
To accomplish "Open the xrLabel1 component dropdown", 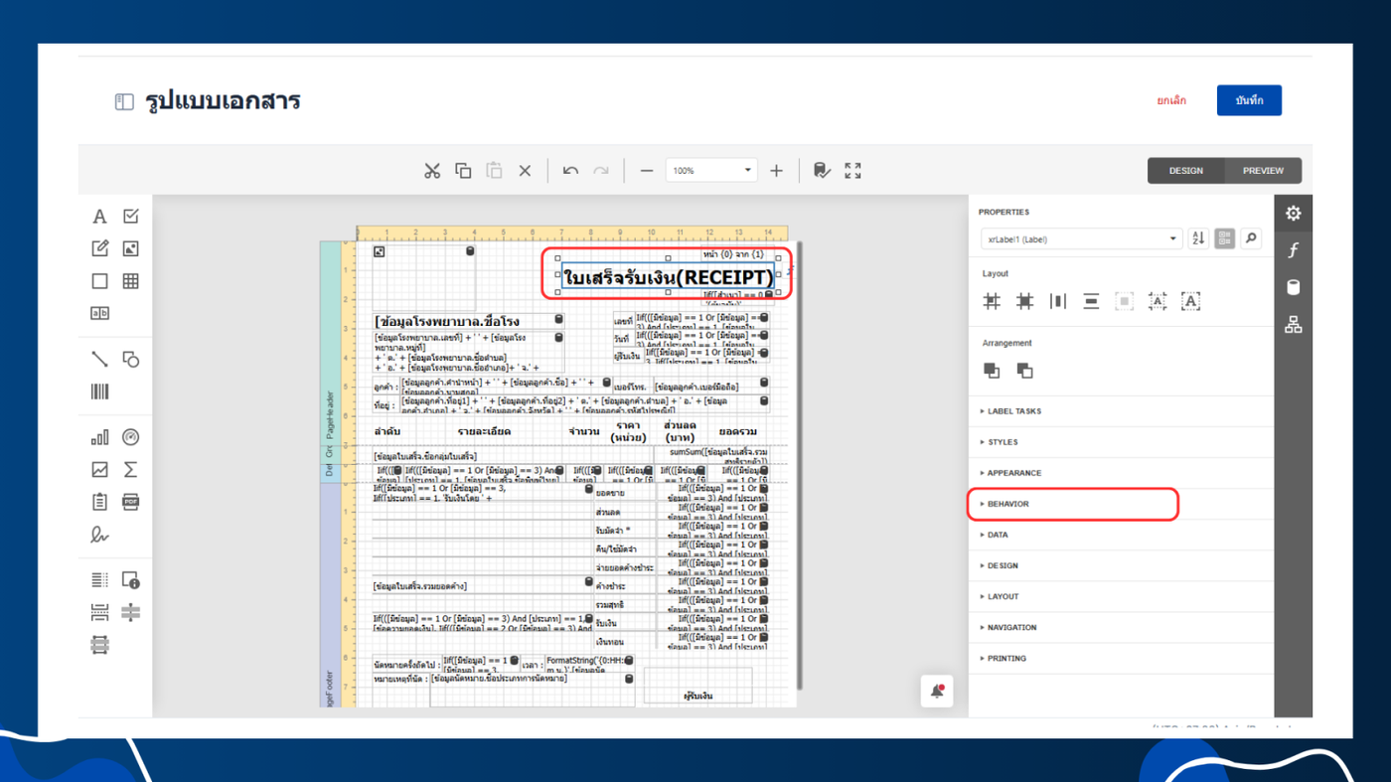I will pyautogui.click(x=1080, y=239).
